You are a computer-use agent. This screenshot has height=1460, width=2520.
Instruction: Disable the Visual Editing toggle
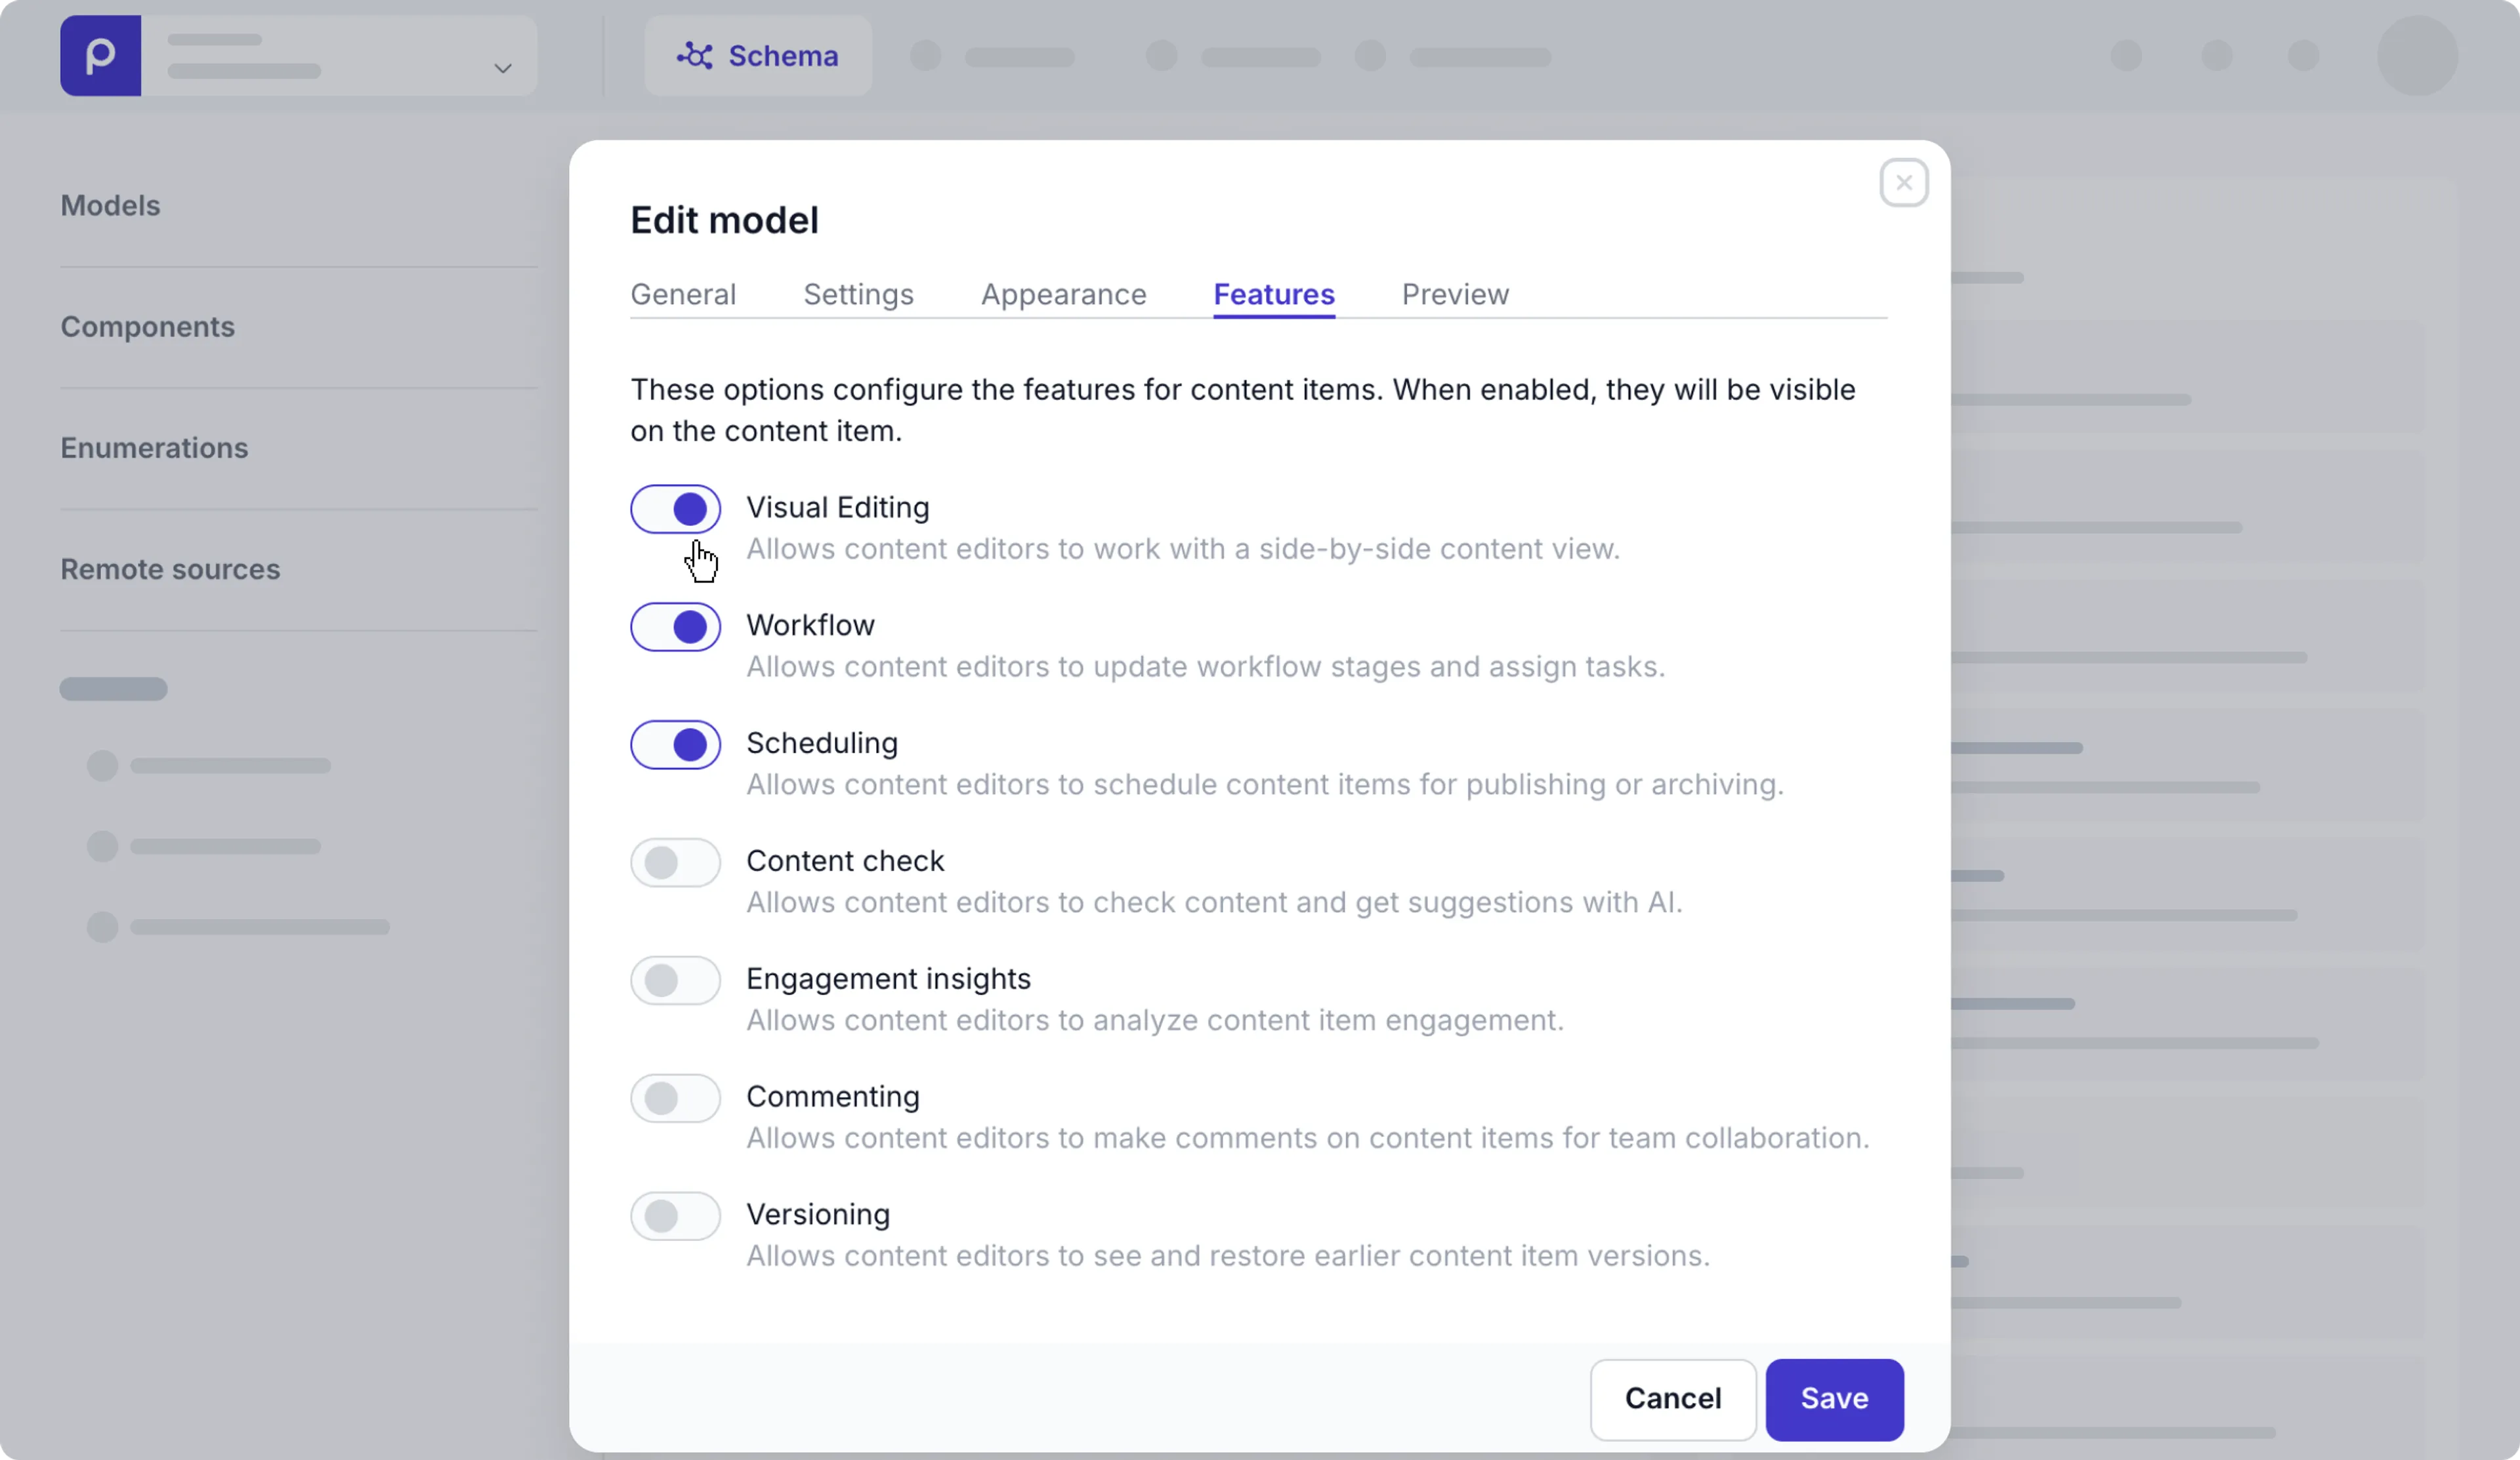coord(674,509)
